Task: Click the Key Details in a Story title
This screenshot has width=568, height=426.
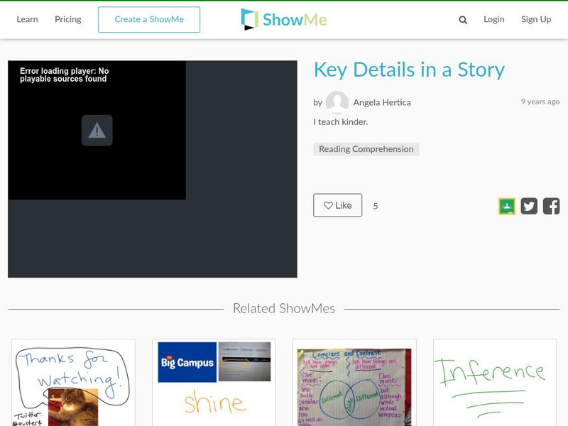Action: [x=409, y=70]
